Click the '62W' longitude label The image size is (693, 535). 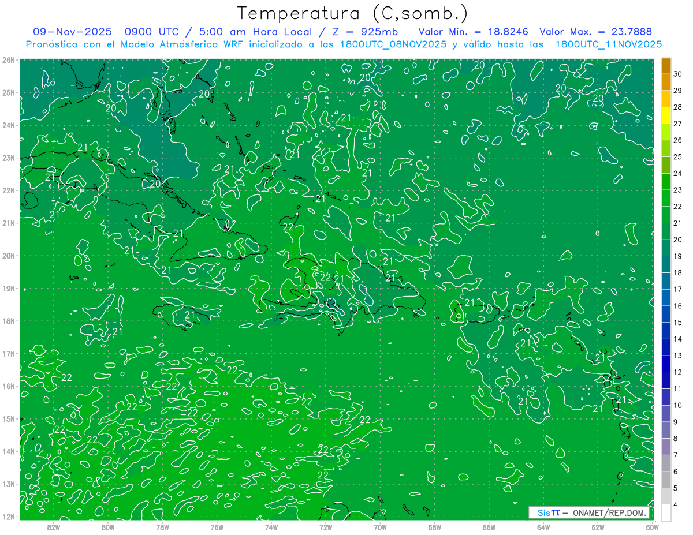click(598, 527)
